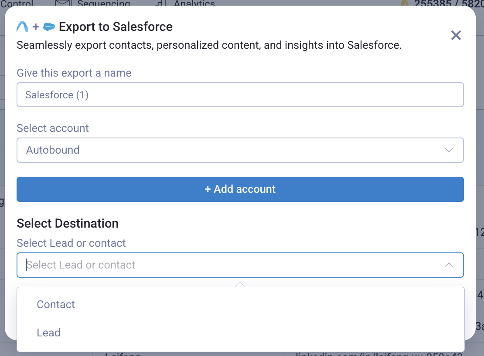Collapse the Lead or contact dropdown arrow

point(449,265)
